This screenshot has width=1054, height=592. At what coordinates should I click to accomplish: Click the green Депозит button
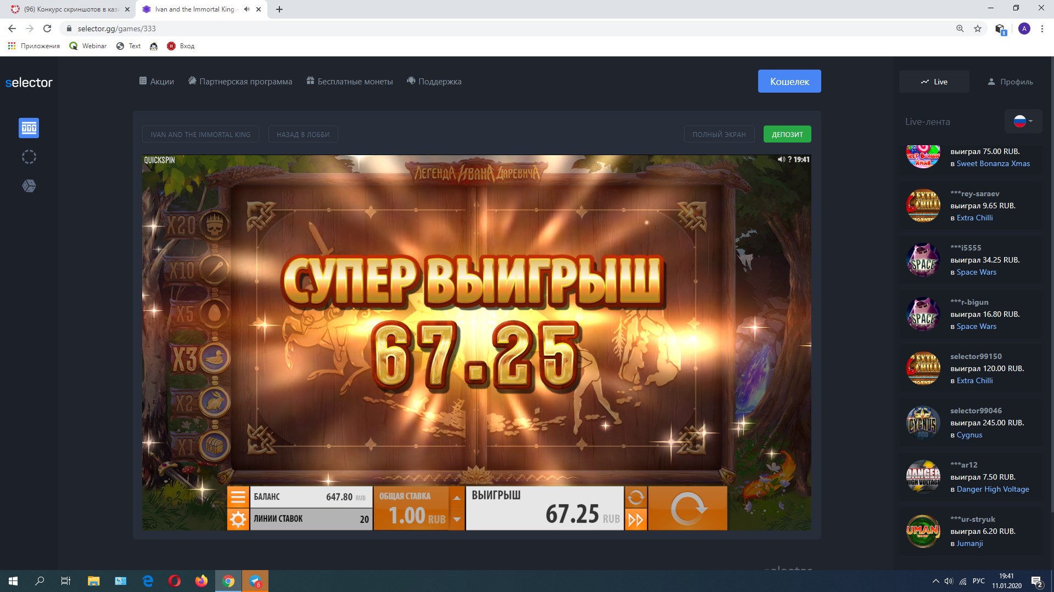point(787,134)
